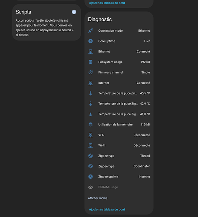Click the Firmware channel update icon
198x217 pixels.
click(90, 72)
